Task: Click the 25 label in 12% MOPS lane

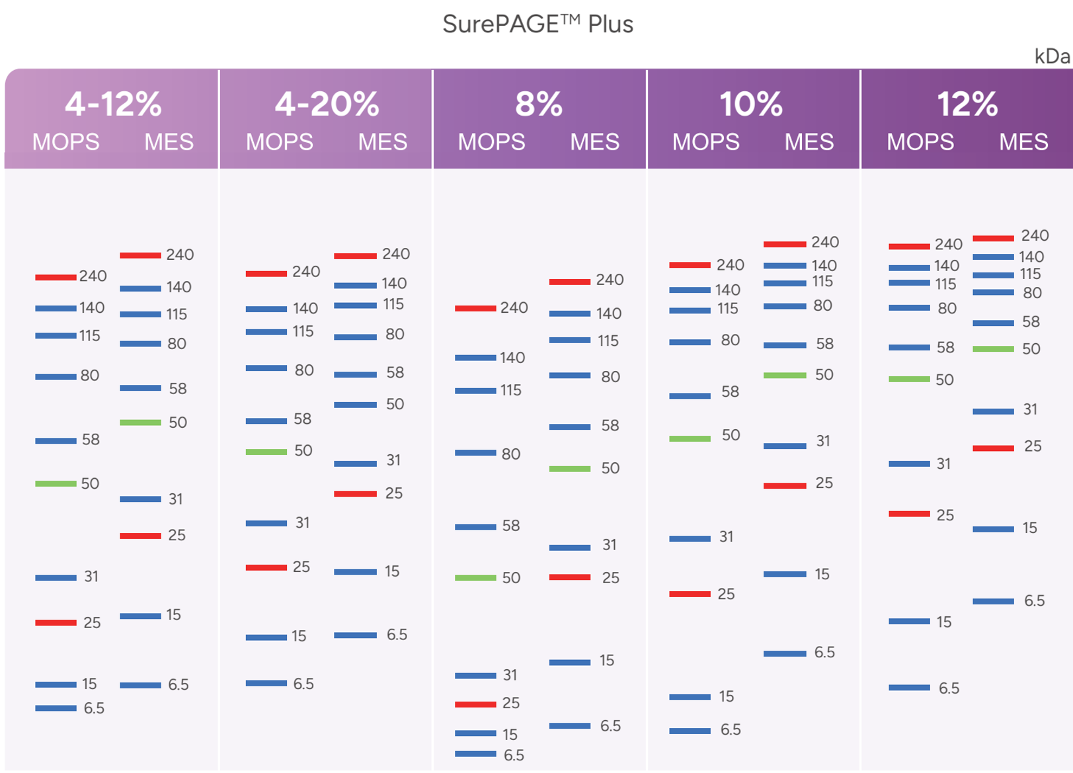Action: point(945,515)
